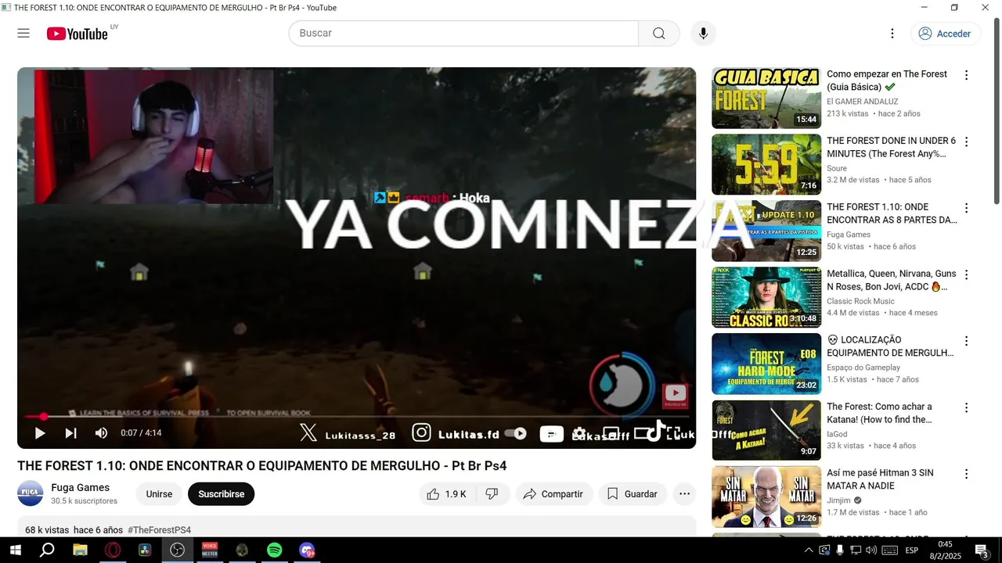Open Voicemeeter from the taskbar
1002x563 pixels.
[210, 550]
